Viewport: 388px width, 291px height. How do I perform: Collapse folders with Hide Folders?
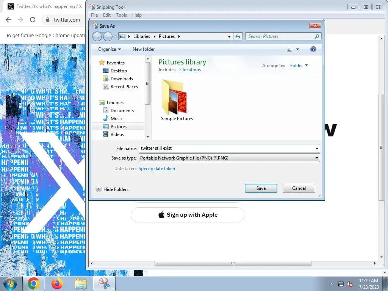pos(112,189)
